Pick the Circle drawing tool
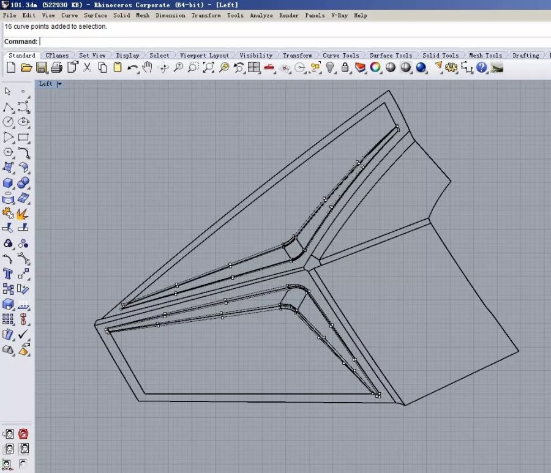551x473 pixels. (9, 122)
